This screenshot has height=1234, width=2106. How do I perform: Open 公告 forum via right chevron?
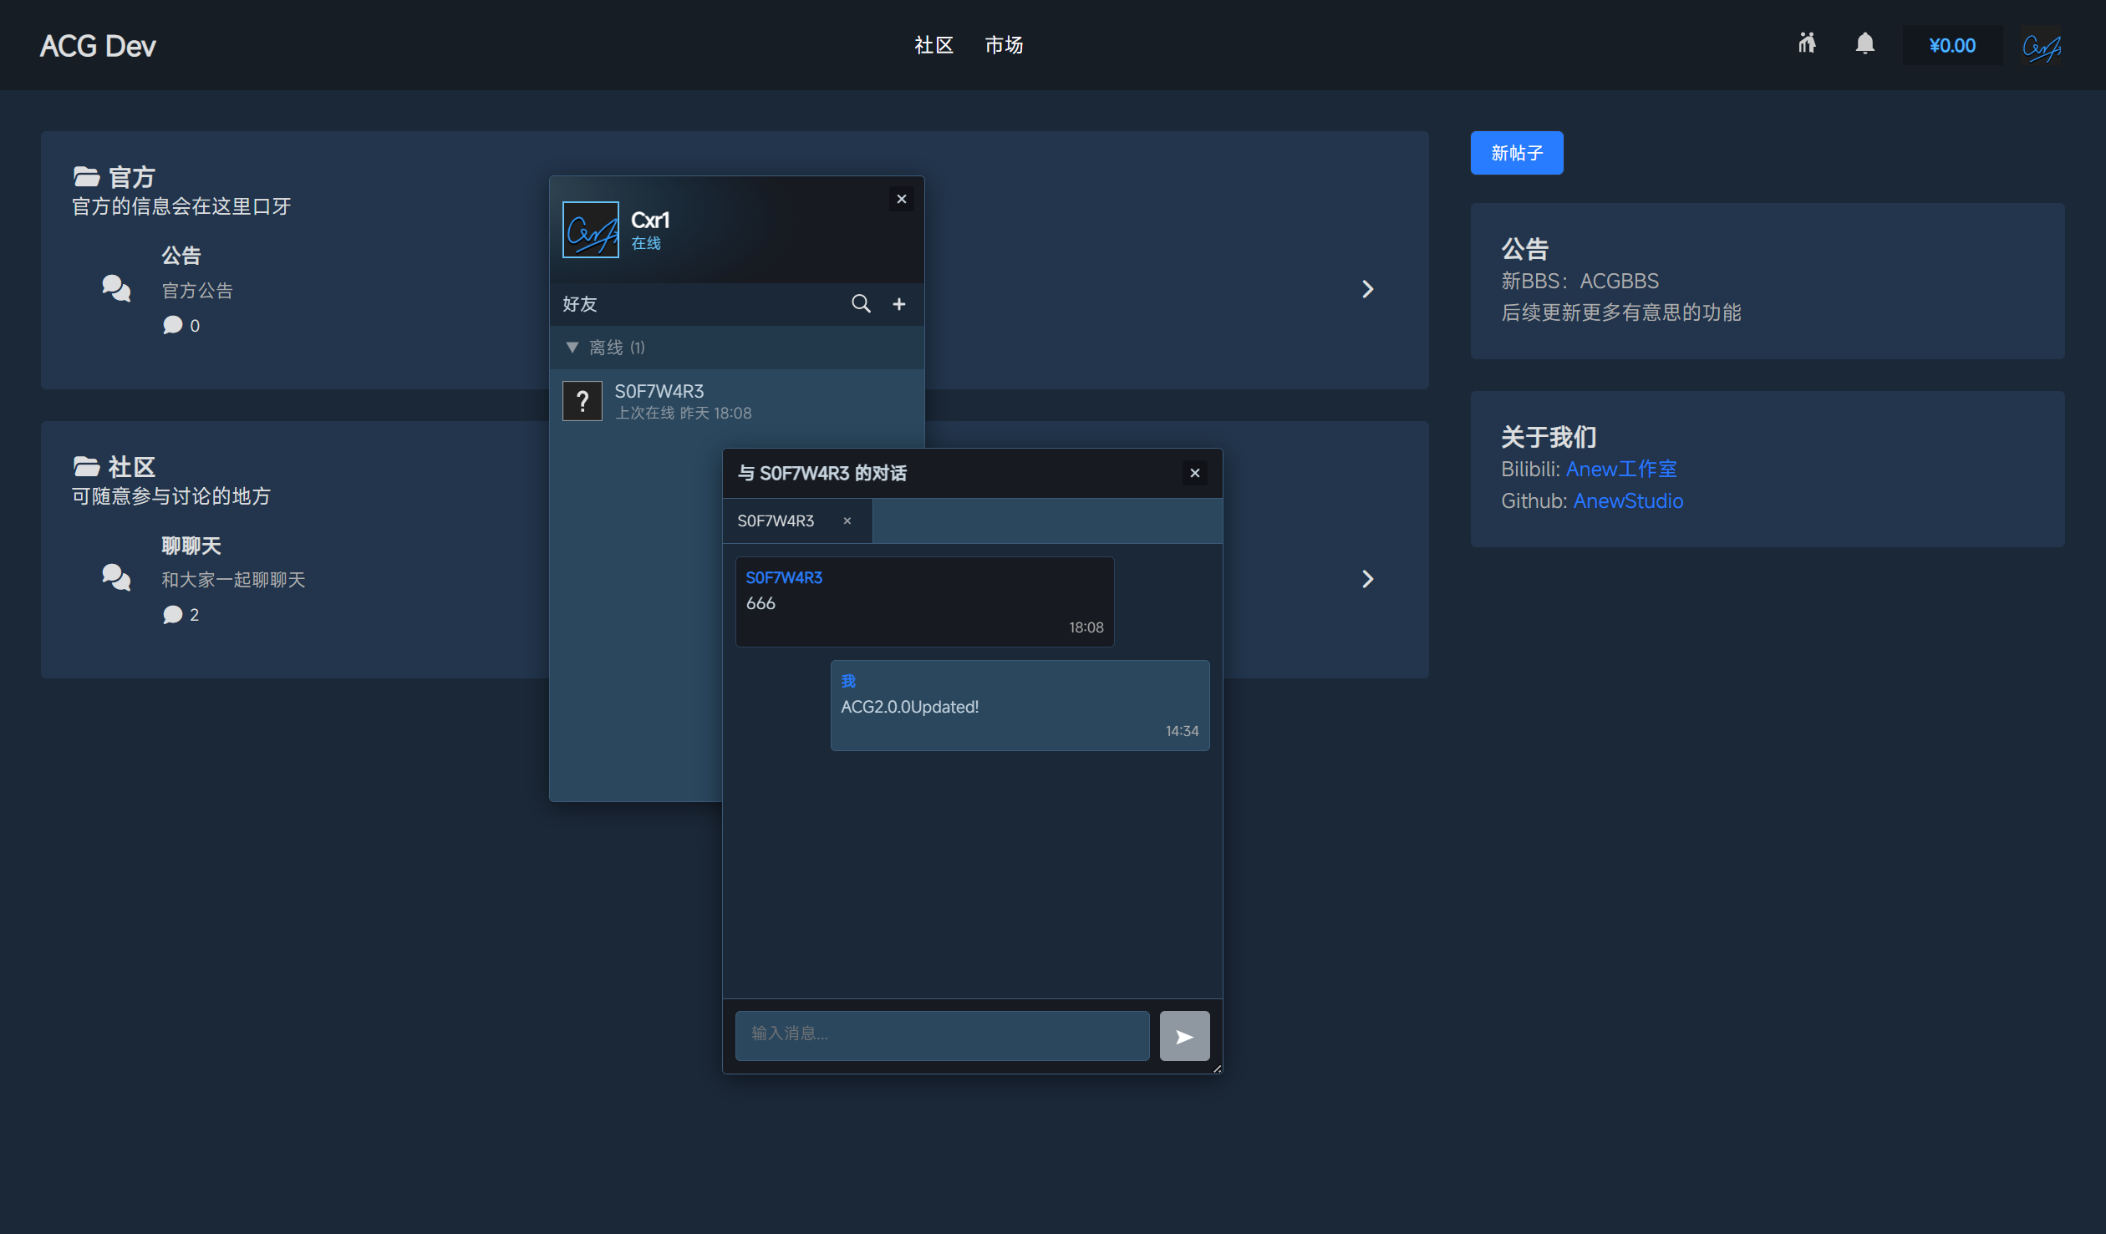1367,289
